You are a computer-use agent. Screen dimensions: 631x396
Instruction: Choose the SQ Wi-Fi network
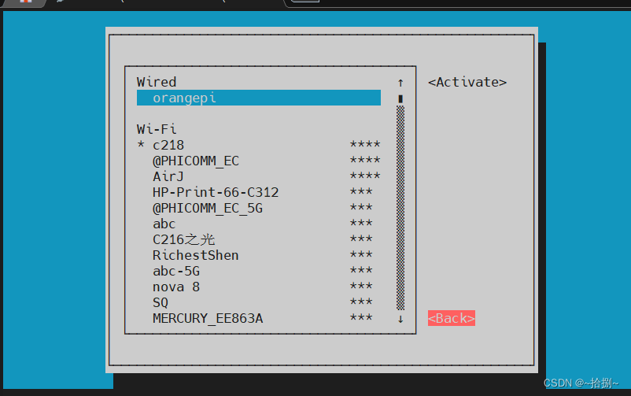[259, 302]
